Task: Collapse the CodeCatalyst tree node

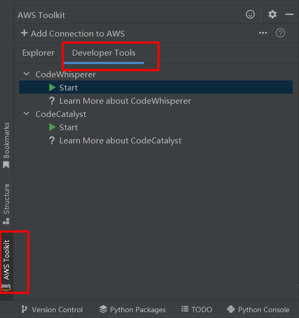Action: [26, 114]
